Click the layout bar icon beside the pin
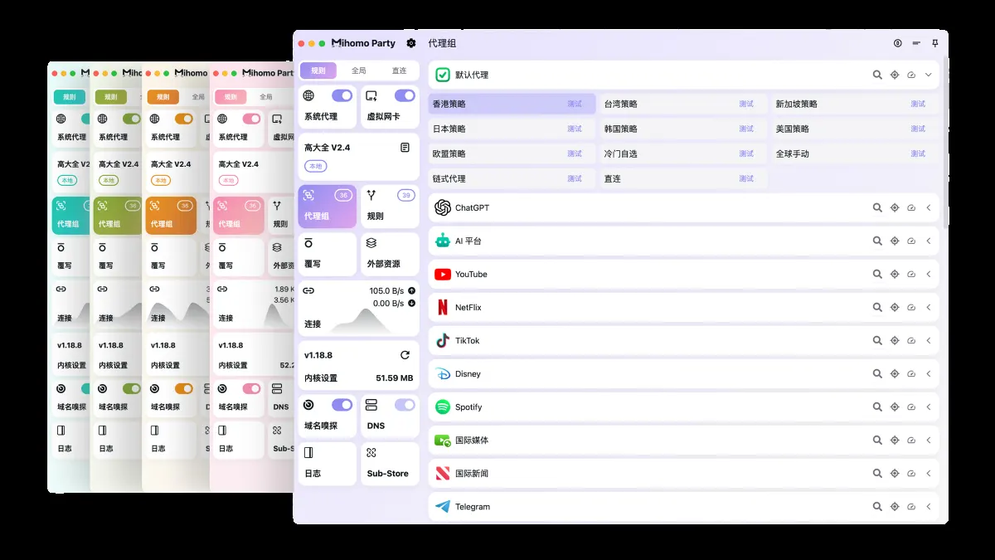995x560 pixels. point(916,43)
